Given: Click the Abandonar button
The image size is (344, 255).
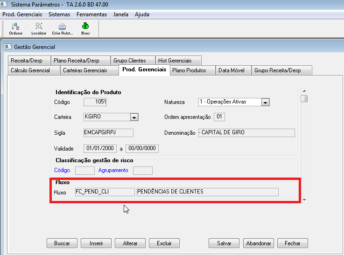Looking at the screenshot, I should point(259,243).
